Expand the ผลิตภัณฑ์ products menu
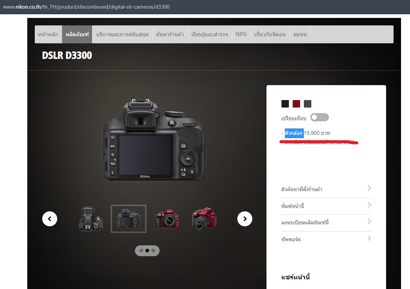The height and width of the screenshot is (289, 410). point(77,34)
